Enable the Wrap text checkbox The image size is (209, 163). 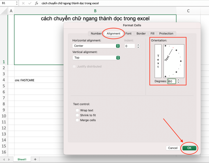[x=77, y=110]
